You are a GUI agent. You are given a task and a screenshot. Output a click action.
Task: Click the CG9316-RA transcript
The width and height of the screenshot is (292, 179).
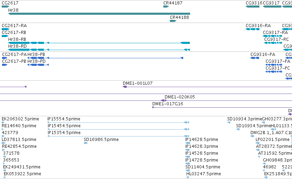point(253,29)
